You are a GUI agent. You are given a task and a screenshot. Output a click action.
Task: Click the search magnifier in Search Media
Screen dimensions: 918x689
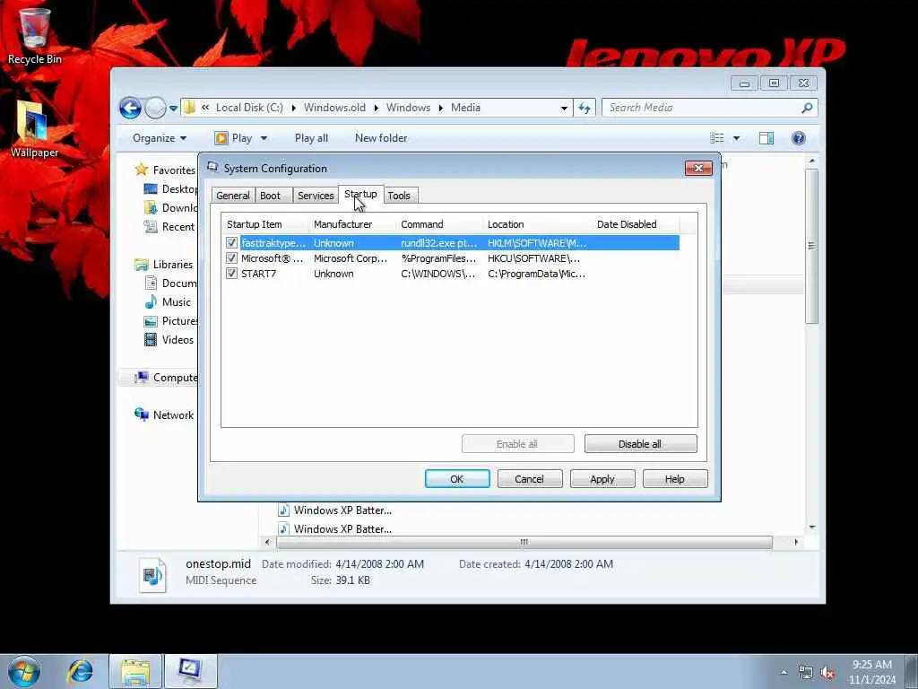(808, 108)
